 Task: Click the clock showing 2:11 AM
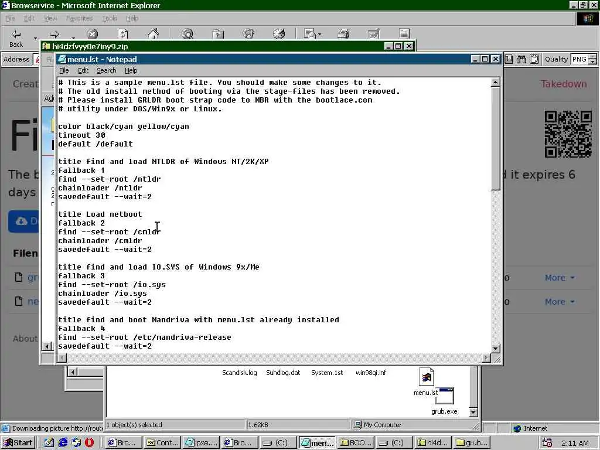tap(575, 443)
